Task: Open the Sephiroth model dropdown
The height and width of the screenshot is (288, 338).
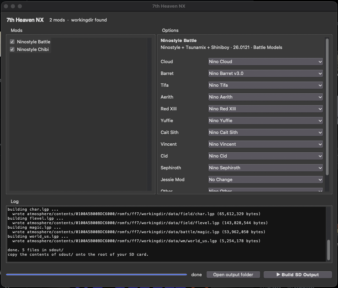Action: pos(265,168)
